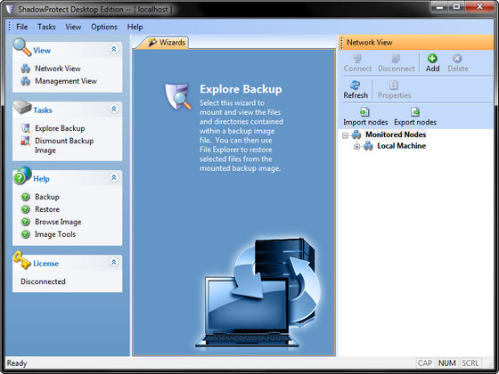Launch Explore Backup task link
499x374 pixels.
pyautogui.click(x=60, y=128)
